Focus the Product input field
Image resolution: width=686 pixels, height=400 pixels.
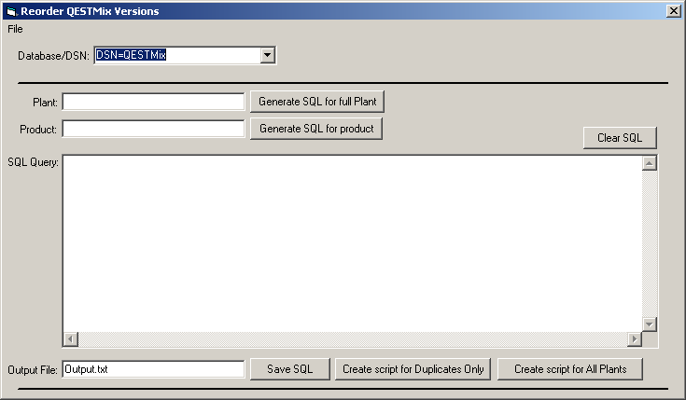(153, 129)
